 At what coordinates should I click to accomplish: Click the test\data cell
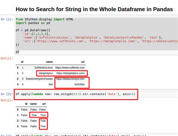pos(80,84)
